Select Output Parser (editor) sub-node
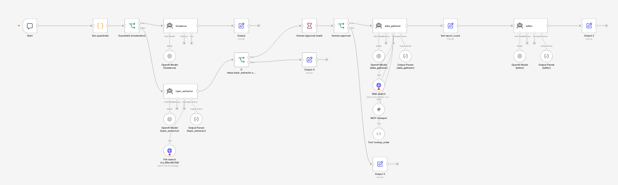 pos(546,56)
